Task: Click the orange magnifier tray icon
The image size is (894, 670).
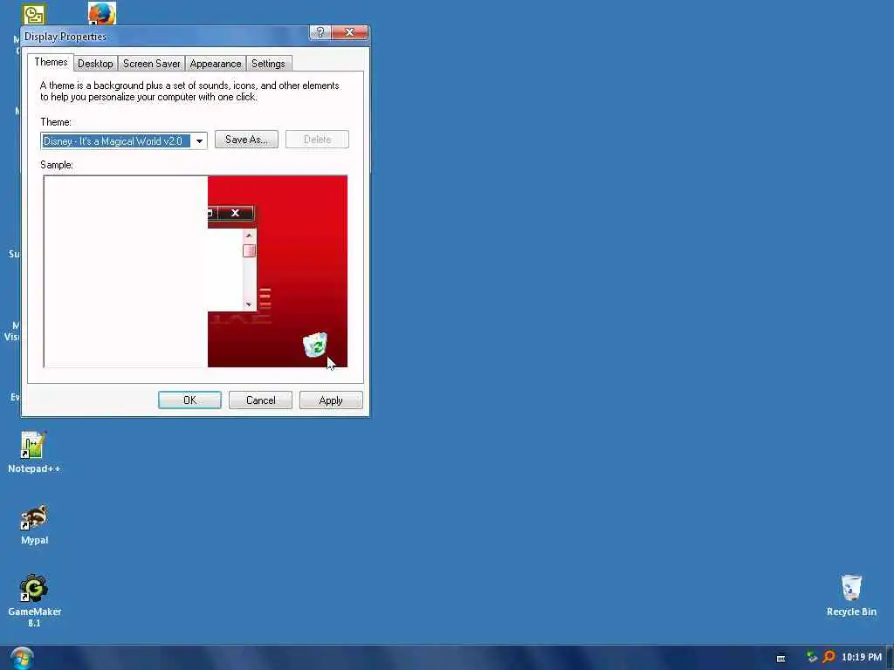Action: (x=829, y=657)
